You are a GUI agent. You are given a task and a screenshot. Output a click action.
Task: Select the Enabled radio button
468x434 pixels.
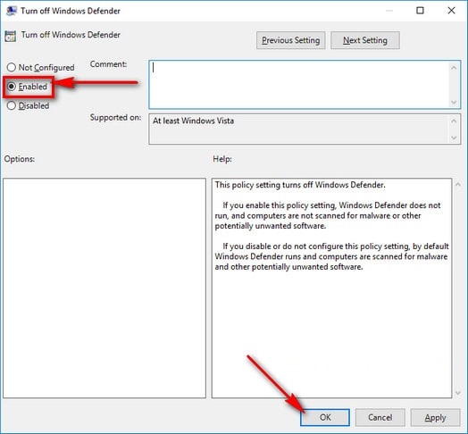[28, 87]
